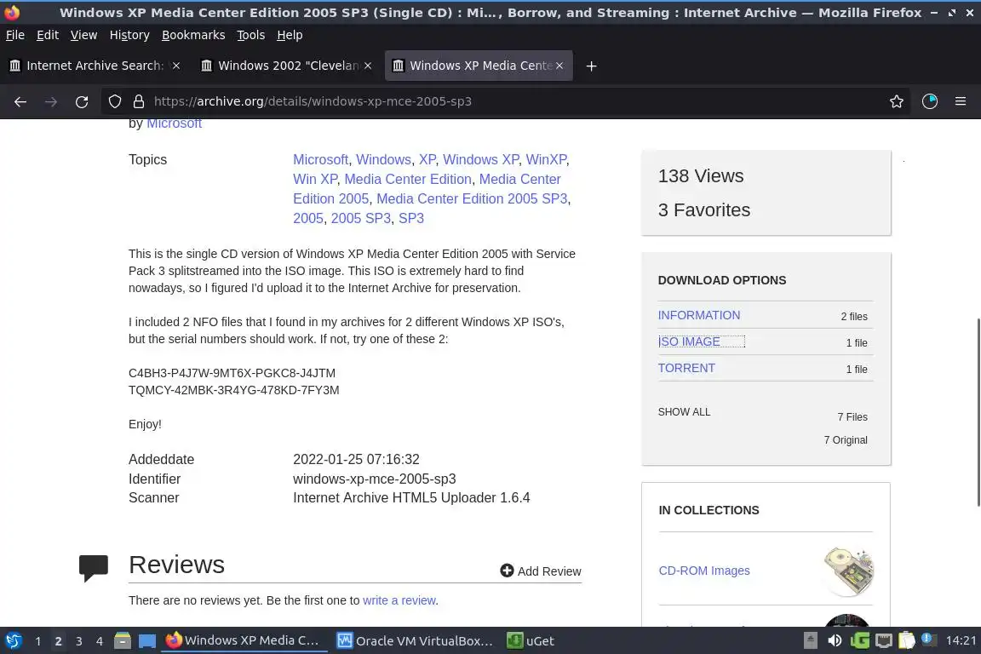Click serial key C4BH3-P4J7W-9MT6X-PGKC8-J4JTM
This screenshot has height=654, width=981.
tap(232, 373)
